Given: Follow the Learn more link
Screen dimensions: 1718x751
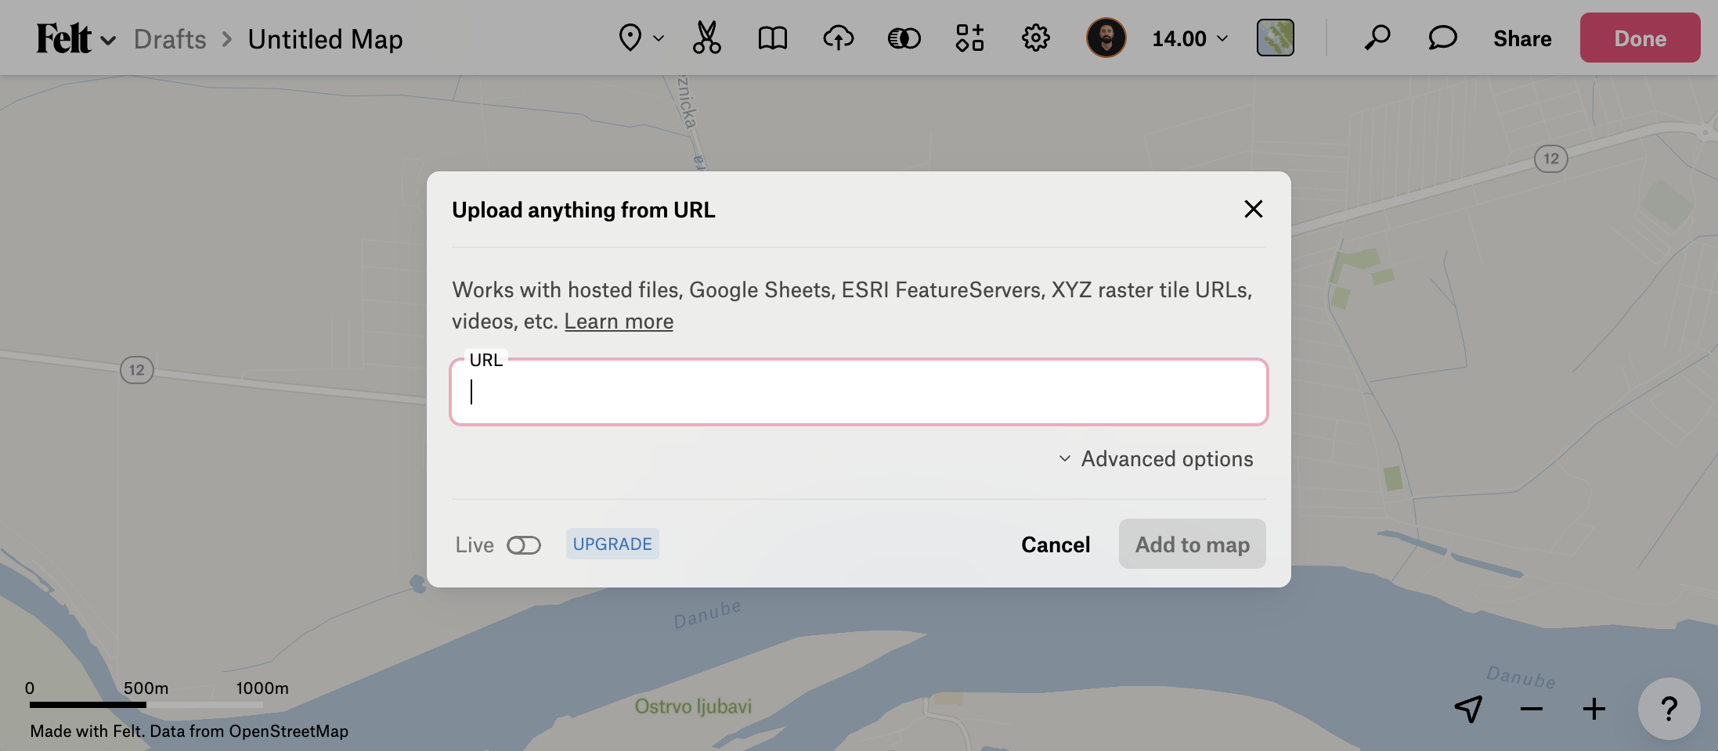Looking at the screenshot, I should [x=619, y=322].
